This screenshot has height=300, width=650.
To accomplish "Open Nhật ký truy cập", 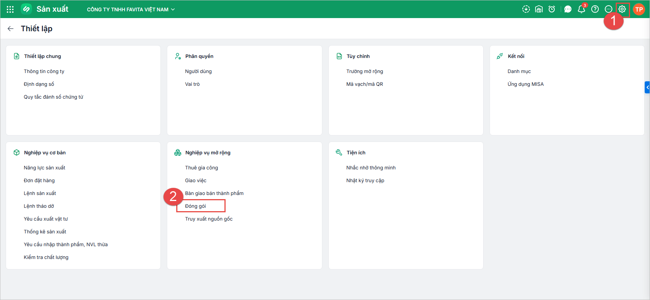I will click(365, 180).
